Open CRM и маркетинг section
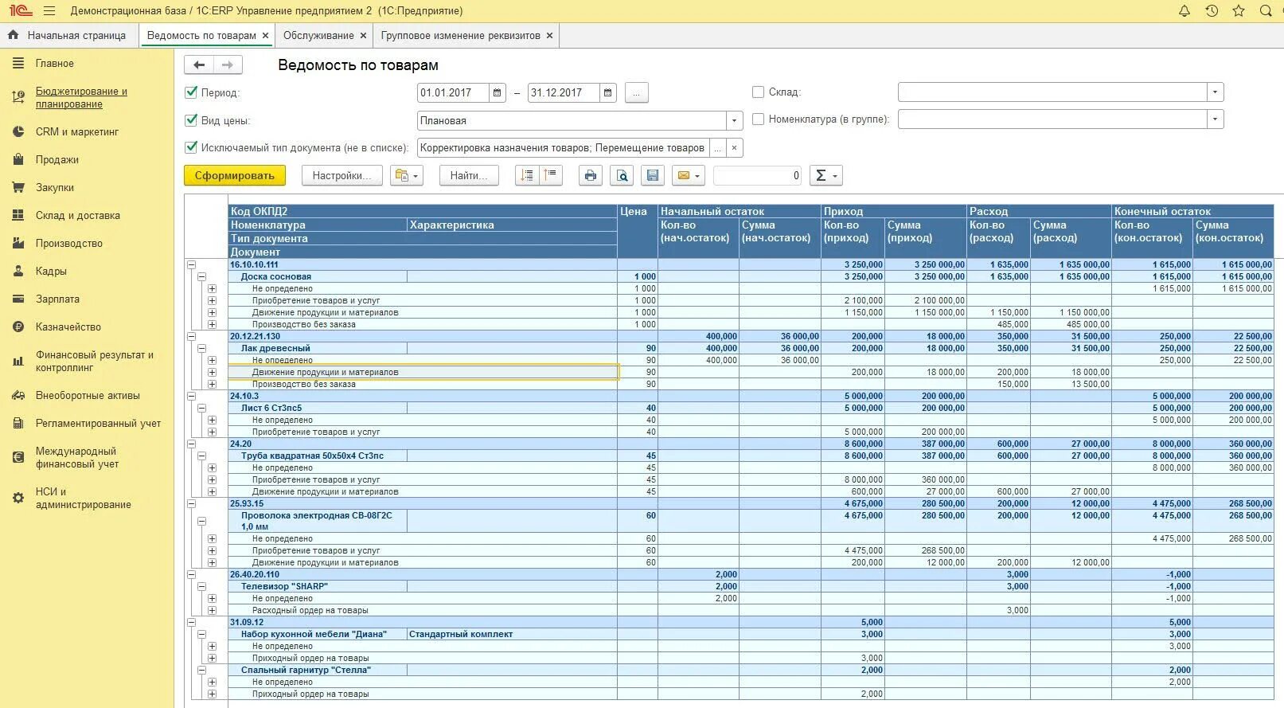Image resolution: width=1284 pixels, height=708 pixels. click(x=77, y=131)
